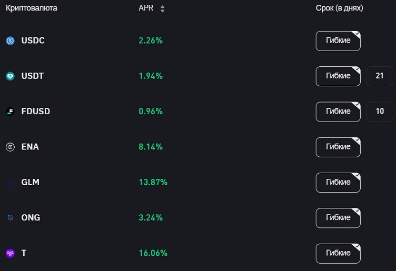The width and height of the screenshot is (396, 271).
Task: Click the USDT coin icon
Action: (x=10, y=76)
